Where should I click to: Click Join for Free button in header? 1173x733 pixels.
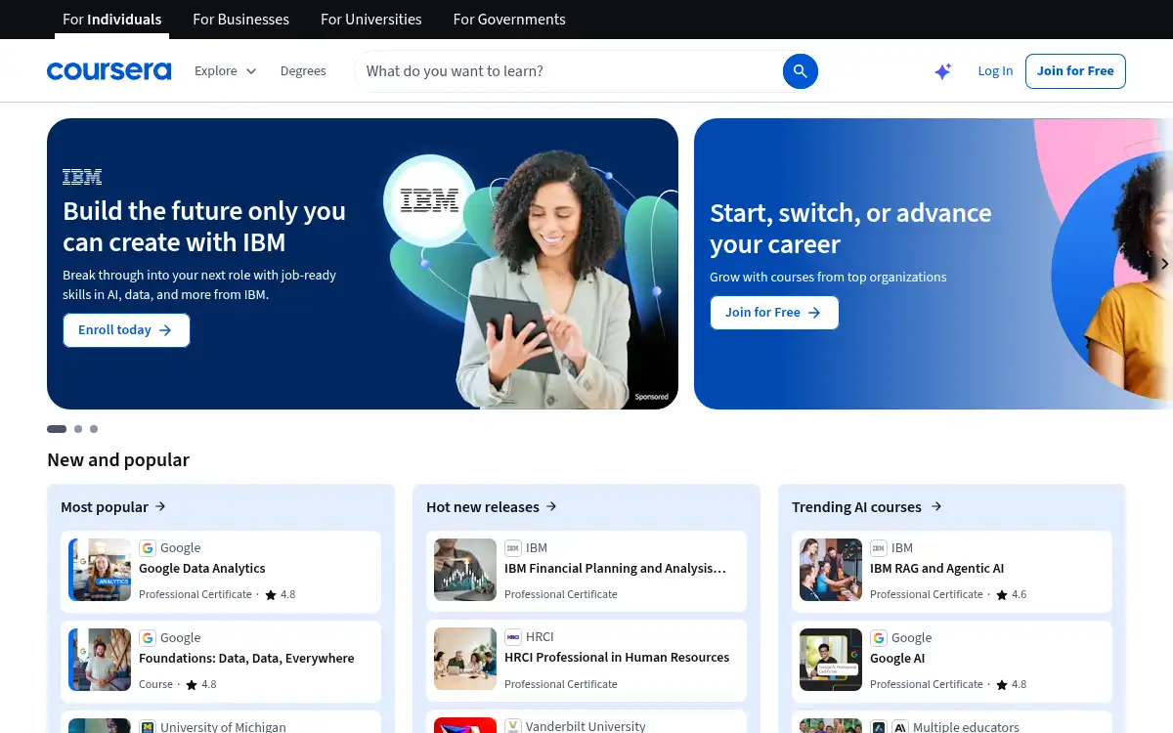click(x=1075, y=71)
